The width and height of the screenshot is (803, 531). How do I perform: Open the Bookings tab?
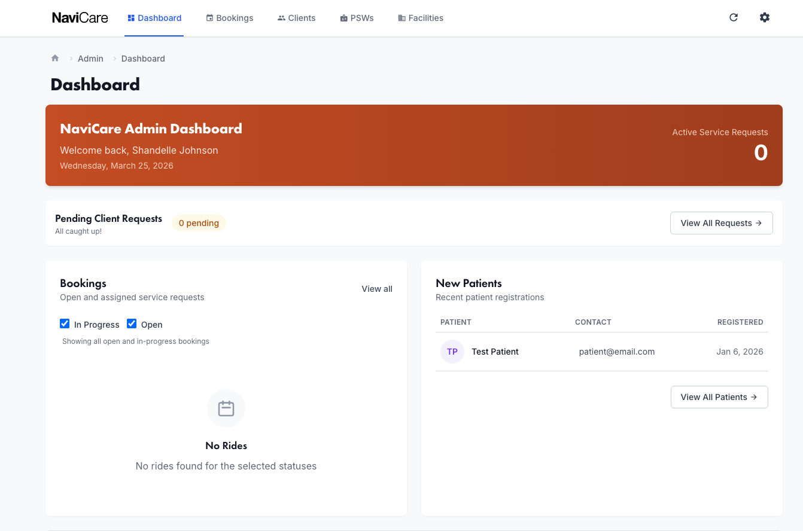coord(230,18)
